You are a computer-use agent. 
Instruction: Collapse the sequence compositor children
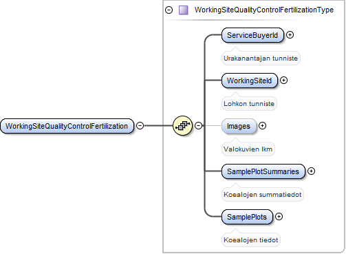click(199, 125)
